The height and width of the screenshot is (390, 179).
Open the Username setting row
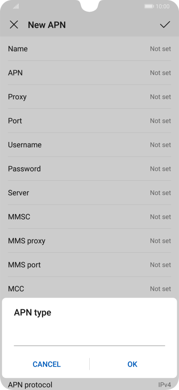click(89, 145)
